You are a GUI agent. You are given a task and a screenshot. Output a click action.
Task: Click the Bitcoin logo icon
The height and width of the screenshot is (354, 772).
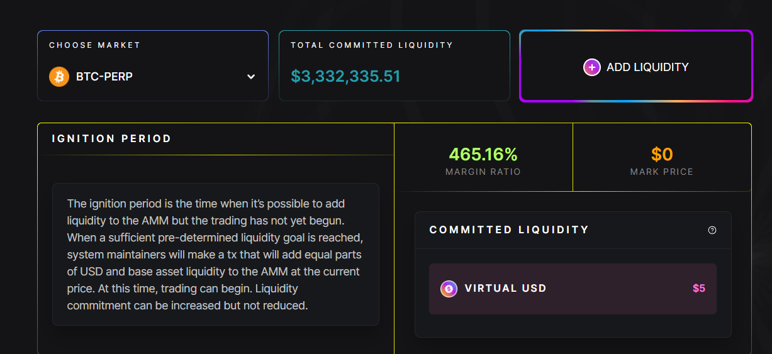(59, 77)
